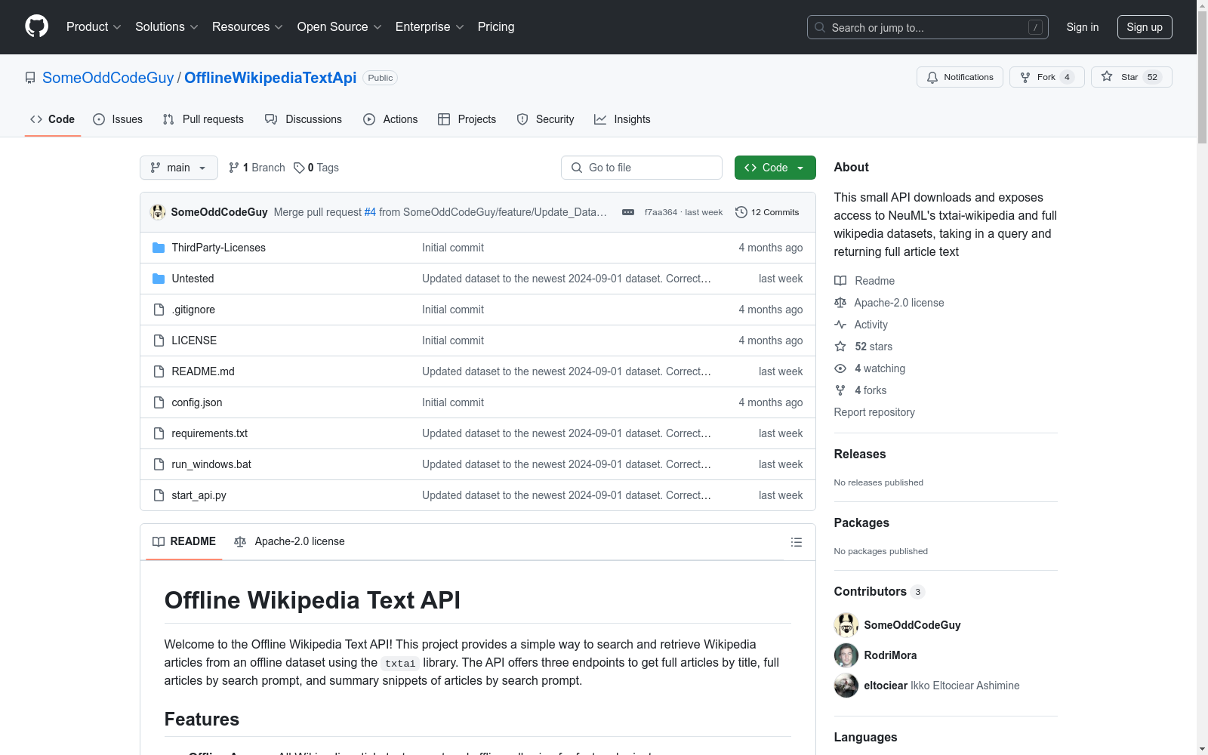Screen dimensions: 1208x755
Task: Open the Security tab
Action: 546,119
